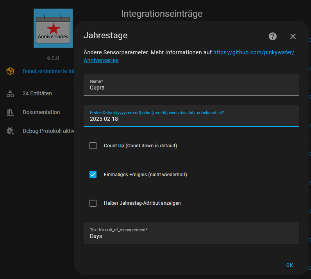Viewport: 311px width, 279px height.
Task: Click the Erstes Datum date field
Action: point(191,116)
